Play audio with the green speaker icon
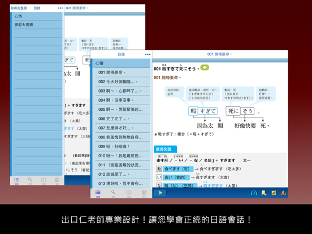Image resolution: width=312 pixels, height=234 pixels. pyautogui.click(x=205, y=68)
